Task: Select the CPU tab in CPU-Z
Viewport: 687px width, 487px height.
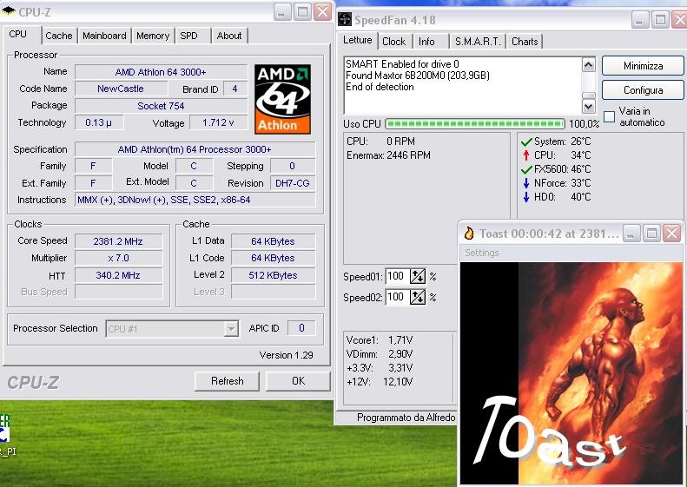Action: [18, 34]
